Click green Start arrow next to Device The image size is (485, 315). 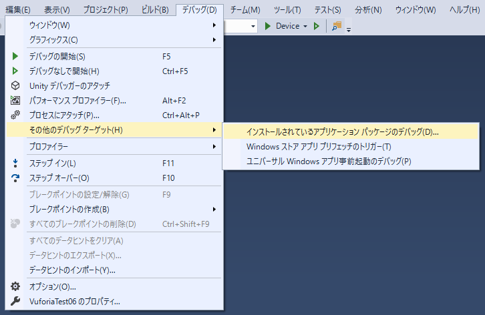click(268, 26)
